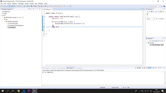Open the Navigate menu
The image size is (166, 93).
tap(21, 4)
